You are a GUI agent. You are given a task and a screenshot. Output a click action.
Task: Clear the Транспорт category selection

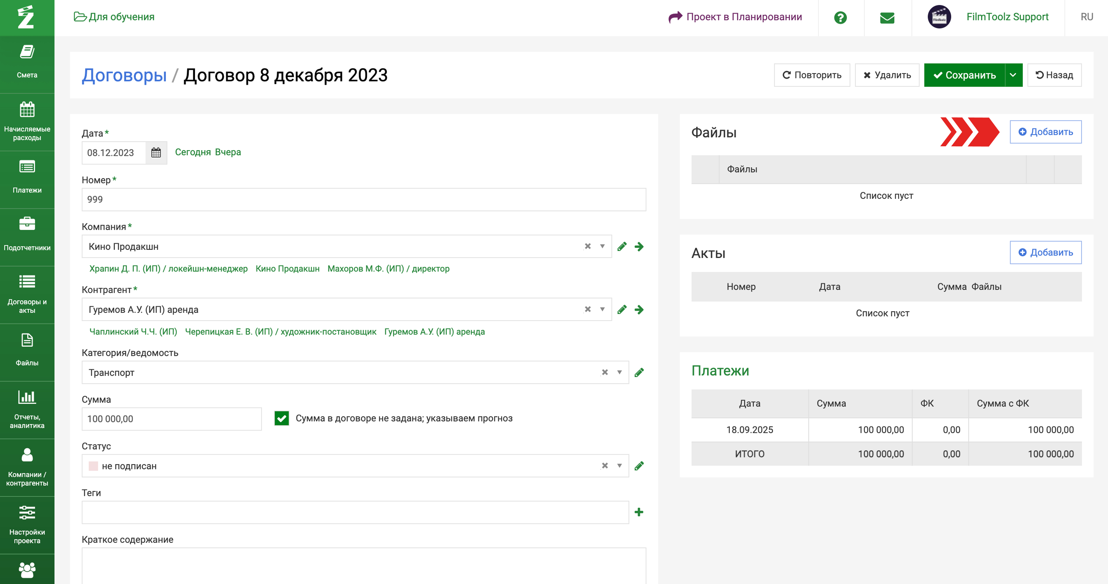pos(604,372)
